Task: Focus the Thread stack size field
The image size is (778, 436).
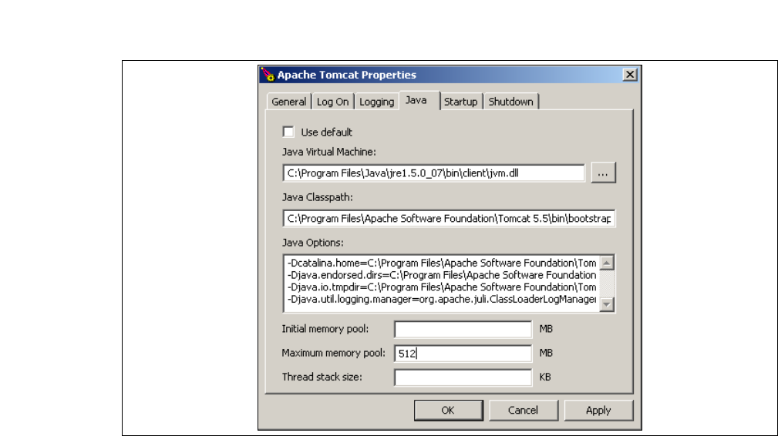Action: click(x=463, y=377)
